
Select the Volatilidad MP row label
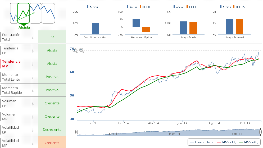pos(10,143)
